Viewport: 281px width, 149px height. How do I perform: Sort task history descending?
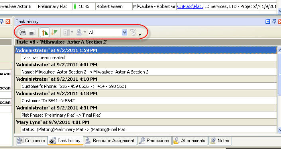click(54, 32)
